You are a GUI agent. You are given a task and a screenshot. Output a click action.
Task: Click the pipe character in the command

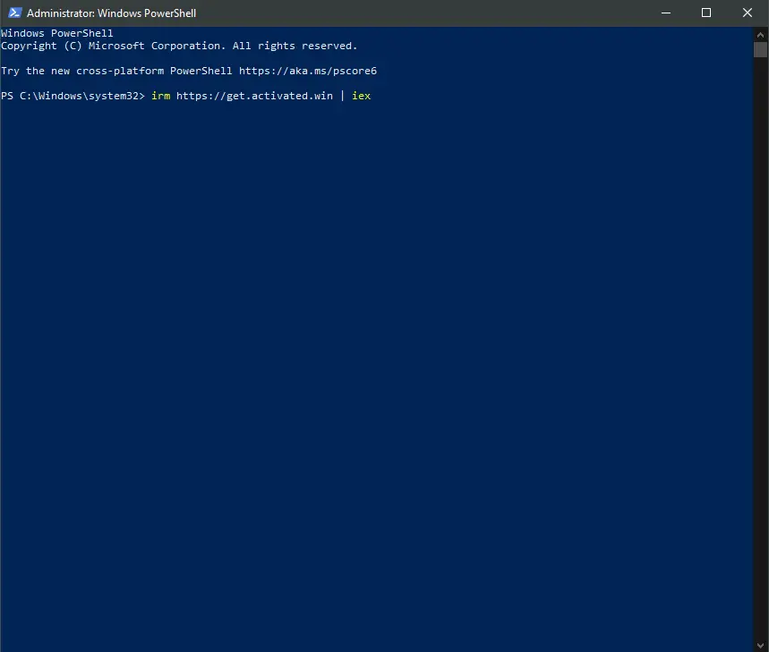(344, 96)
